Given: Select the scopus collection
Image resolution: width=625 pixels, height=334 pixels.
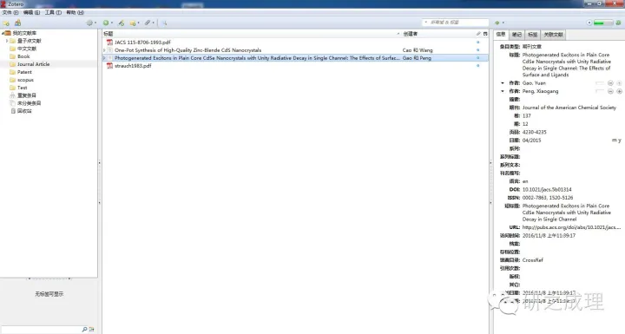Looking at the screenshot, I should click(x=25, y=80).
